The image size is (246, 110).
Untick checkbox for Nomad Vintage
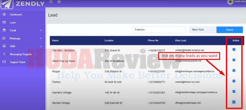pyautogui.click(x=234, y=102)
